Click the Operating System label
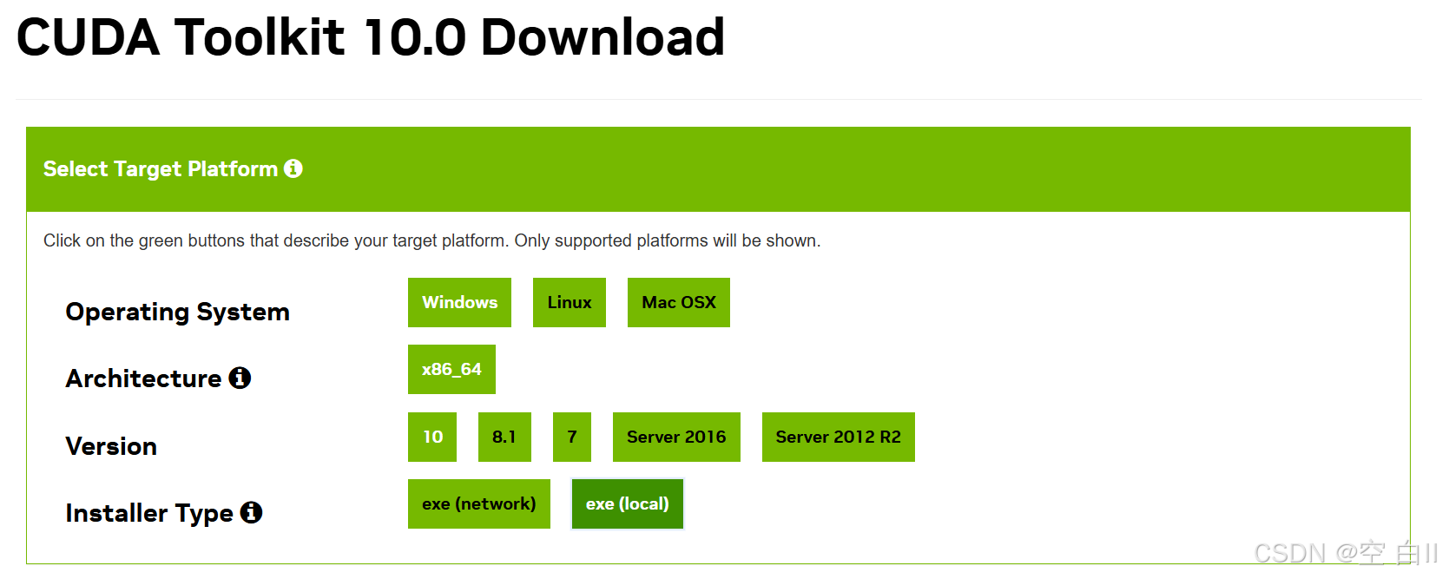Image resolution: width=1442 pixels, height=579 pixels. [x=178, y=312]
